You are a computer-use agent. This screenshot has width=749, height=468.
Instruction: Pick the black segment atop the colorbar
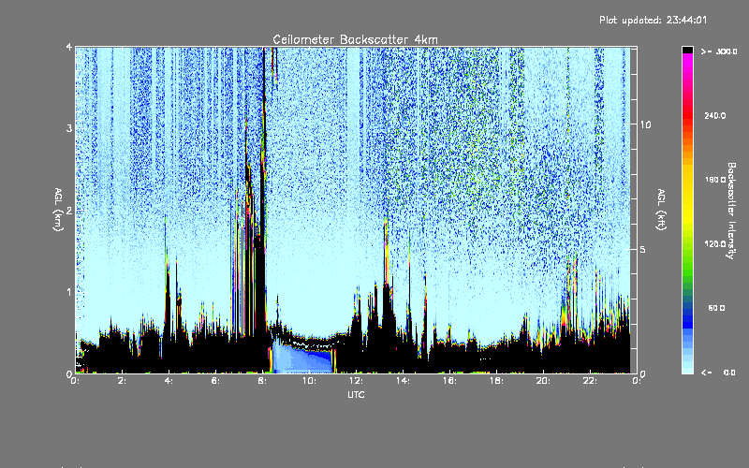point(687,50)
